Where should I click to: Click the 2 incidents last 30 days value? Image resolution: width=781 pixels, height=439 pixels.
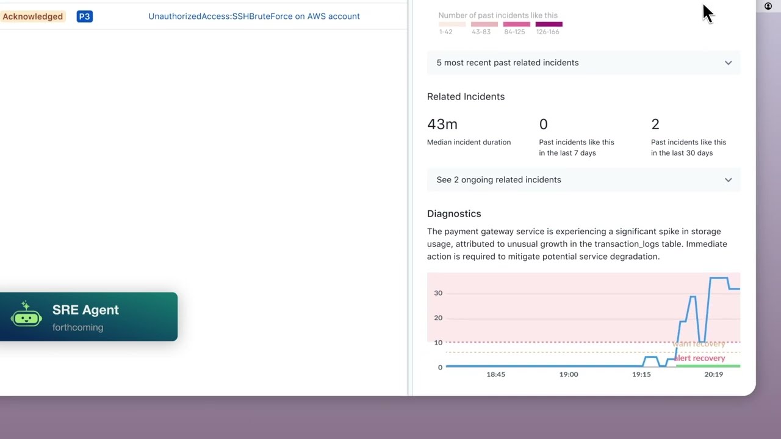click(655, 124)
